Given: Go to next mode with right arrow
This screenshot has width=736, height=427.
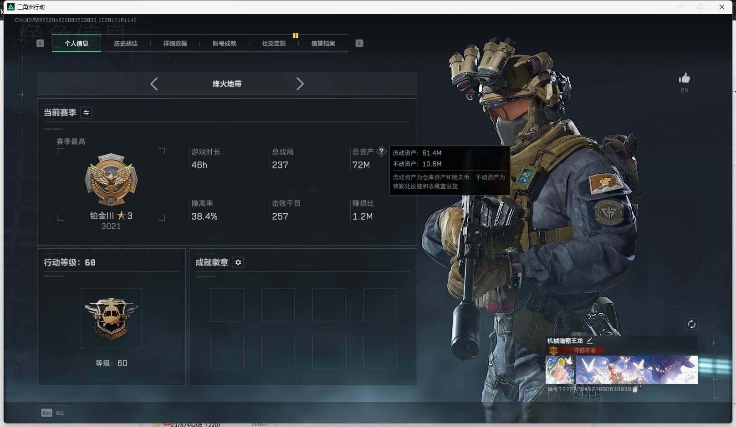Looking at the screenshot, I should [x=300, y=84].
